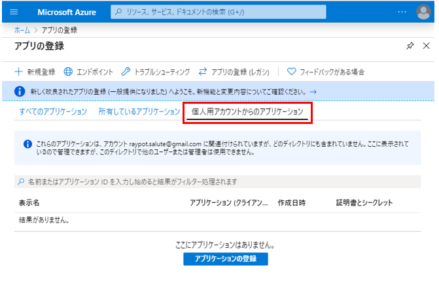Pin the アプリの登録 blade
439x289 pixels.
[410, 46]
